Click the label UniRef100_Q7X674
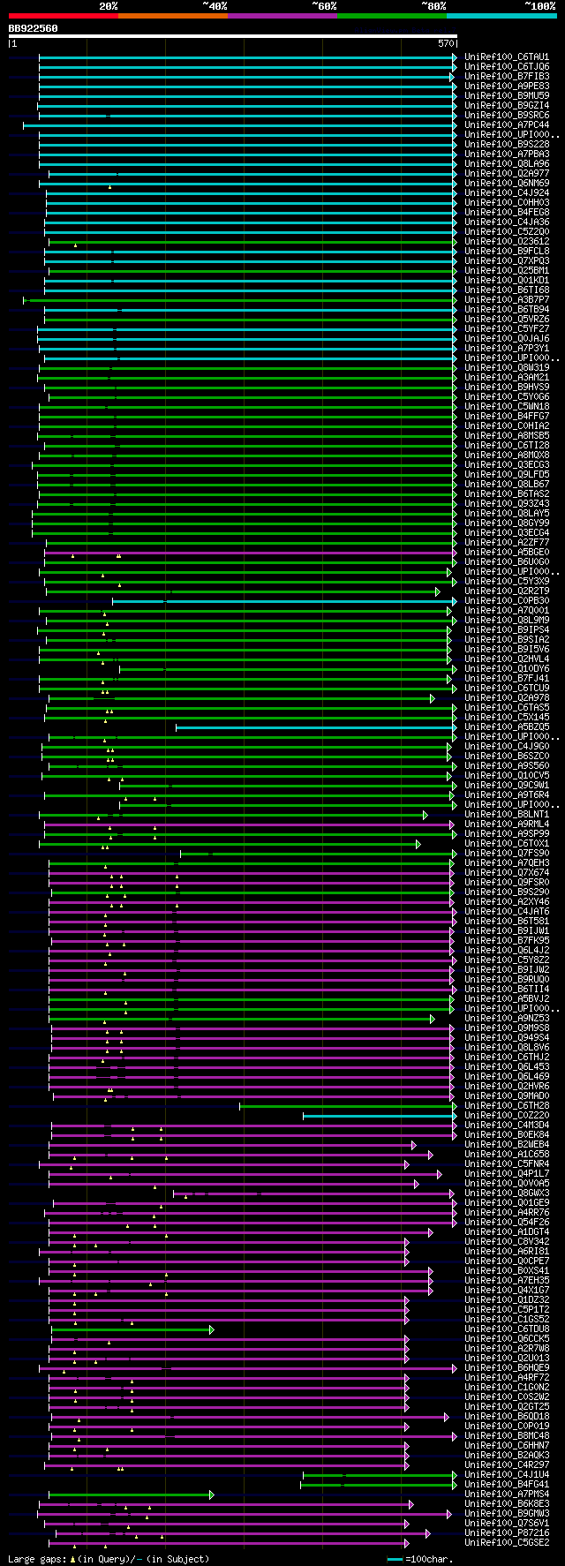565x1566 pixels. pos(507,873)
